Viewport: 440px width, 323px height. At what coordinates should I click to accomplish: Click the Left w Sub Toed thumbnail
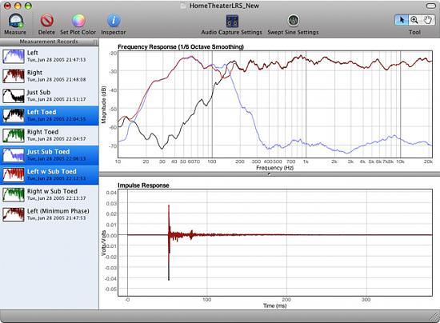14,174
